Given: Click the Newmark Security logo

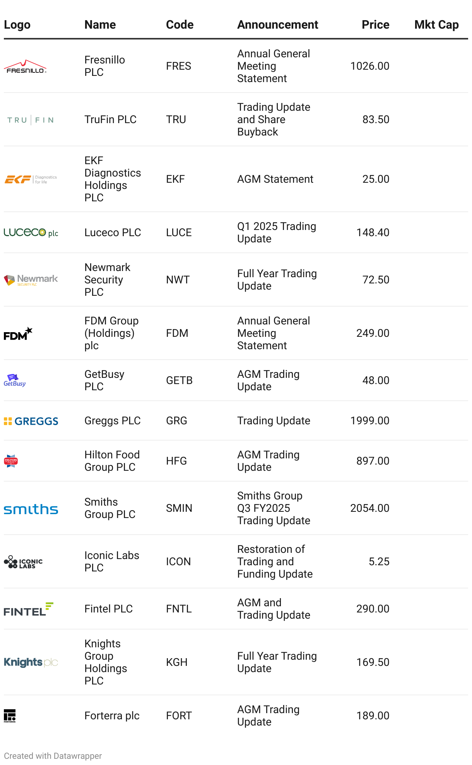Looking at the screenshot, I should click(x=31, y=280).
